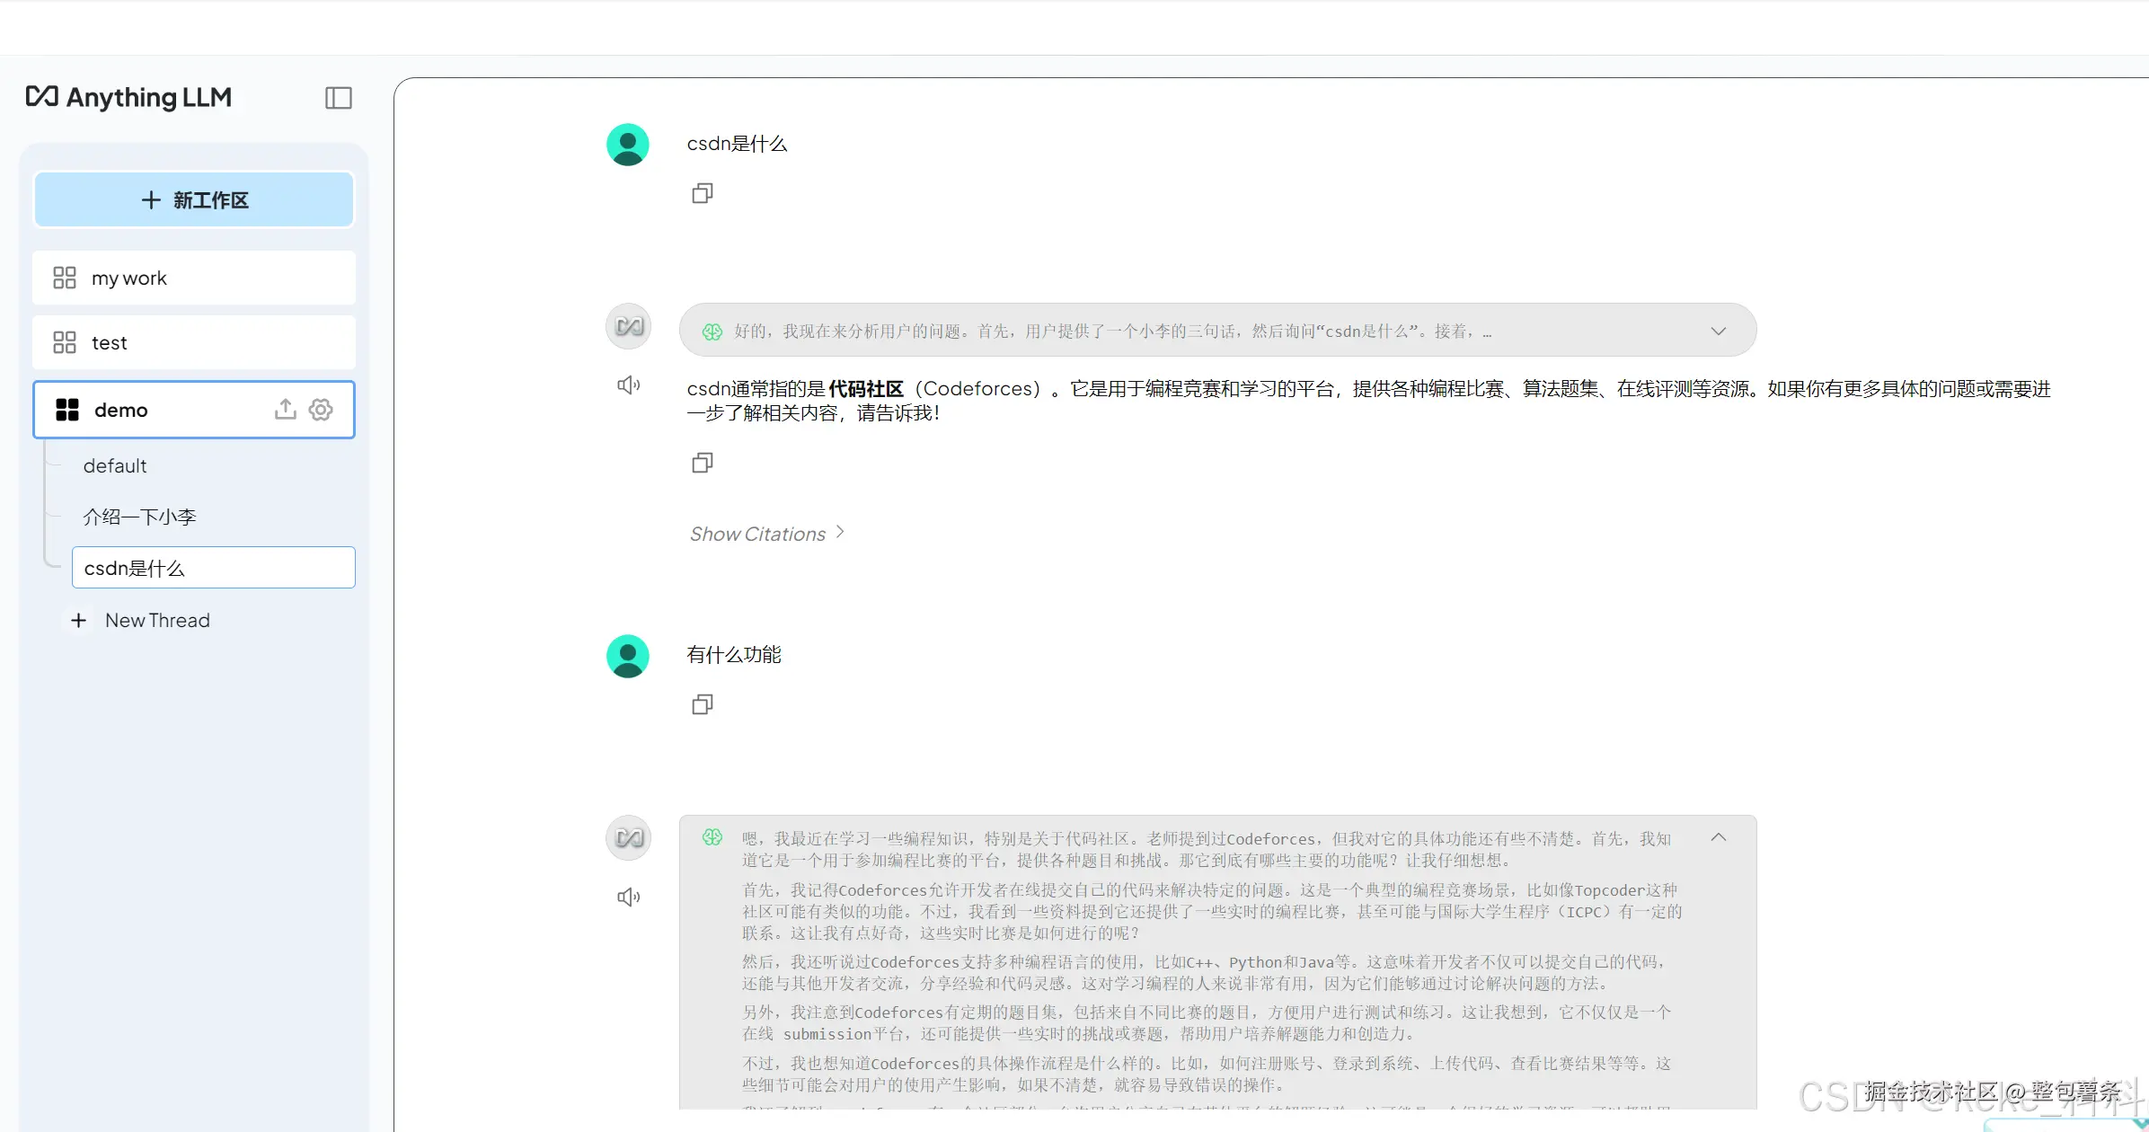
Task: Collapse the sidebar panel
Action: point(338,98)
